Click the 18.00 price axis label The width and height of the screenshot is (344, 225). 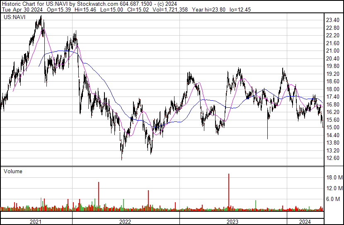pyautogui.click(x=333, y=89)
